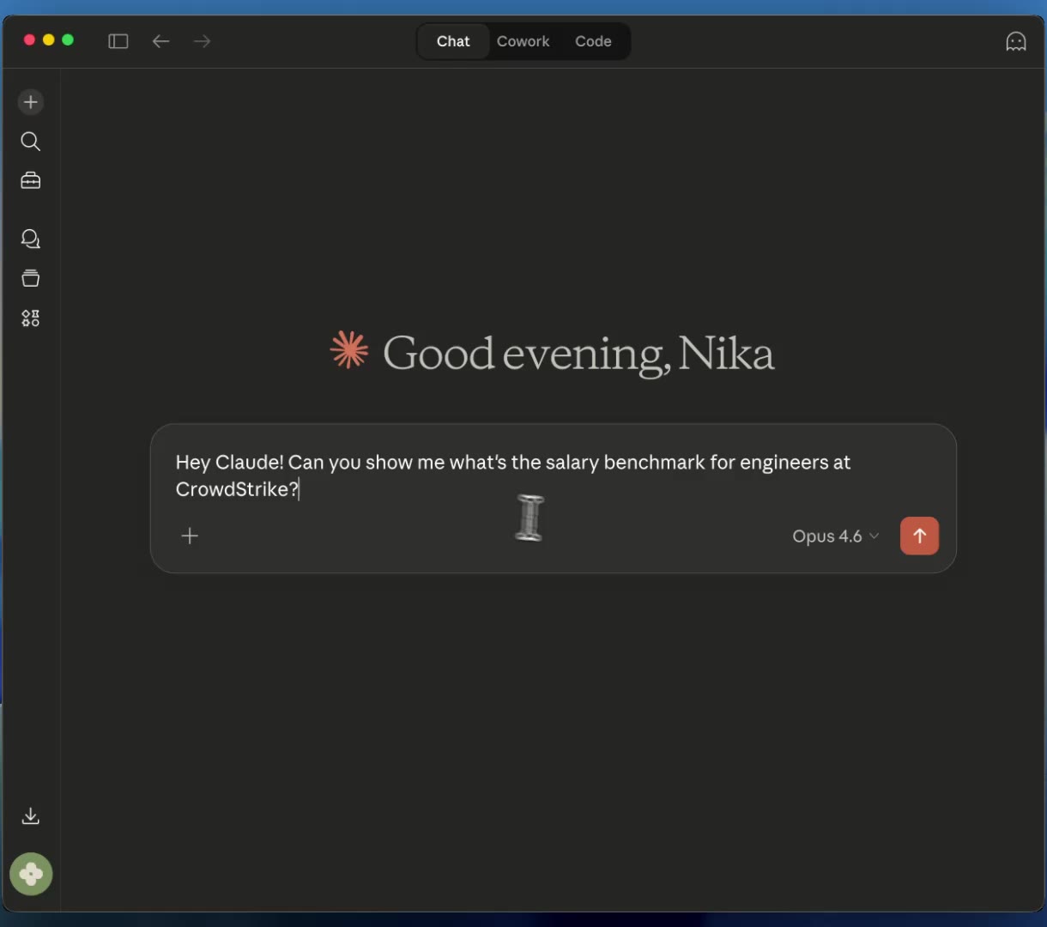Go back using the left arrow
The image size is (1047, 927).
tap(160, 41)
